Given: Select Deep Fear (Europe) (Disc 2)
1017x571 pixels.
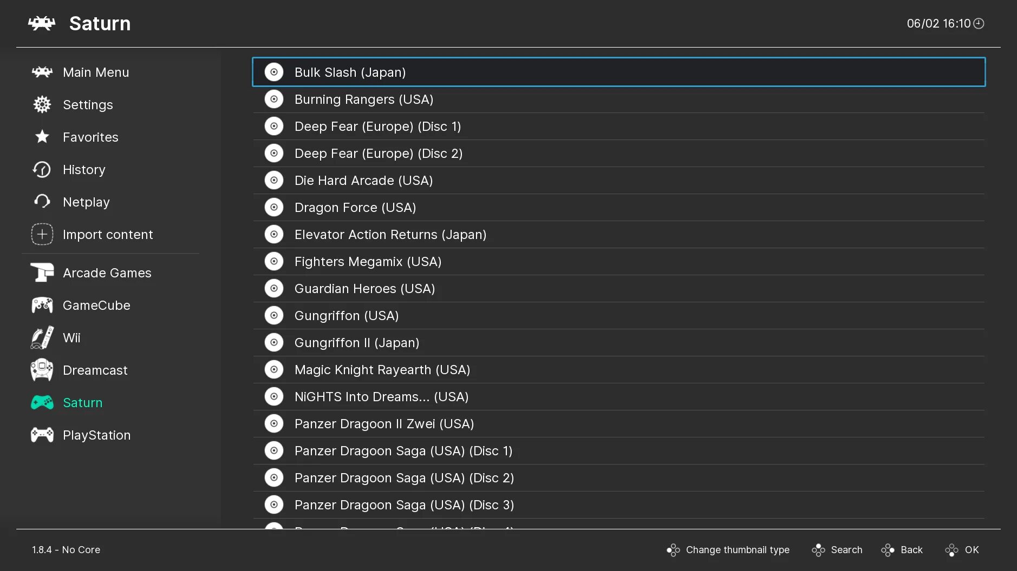Looking at the screenshot, I should (x=618, y=153).
